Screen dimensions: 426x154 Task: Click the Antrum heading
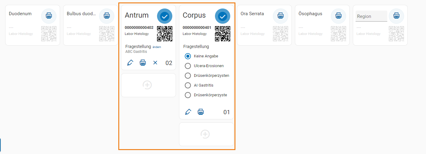[137, 15]
